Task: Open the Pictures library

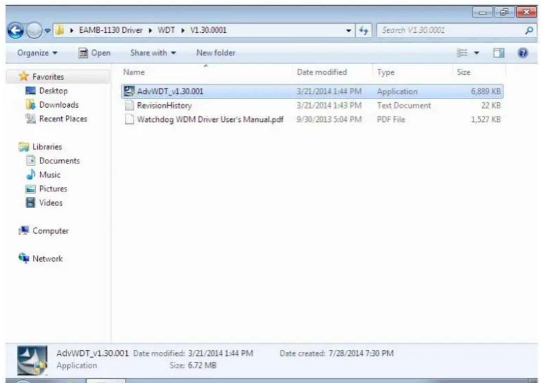Action: (x=53, y=189)
